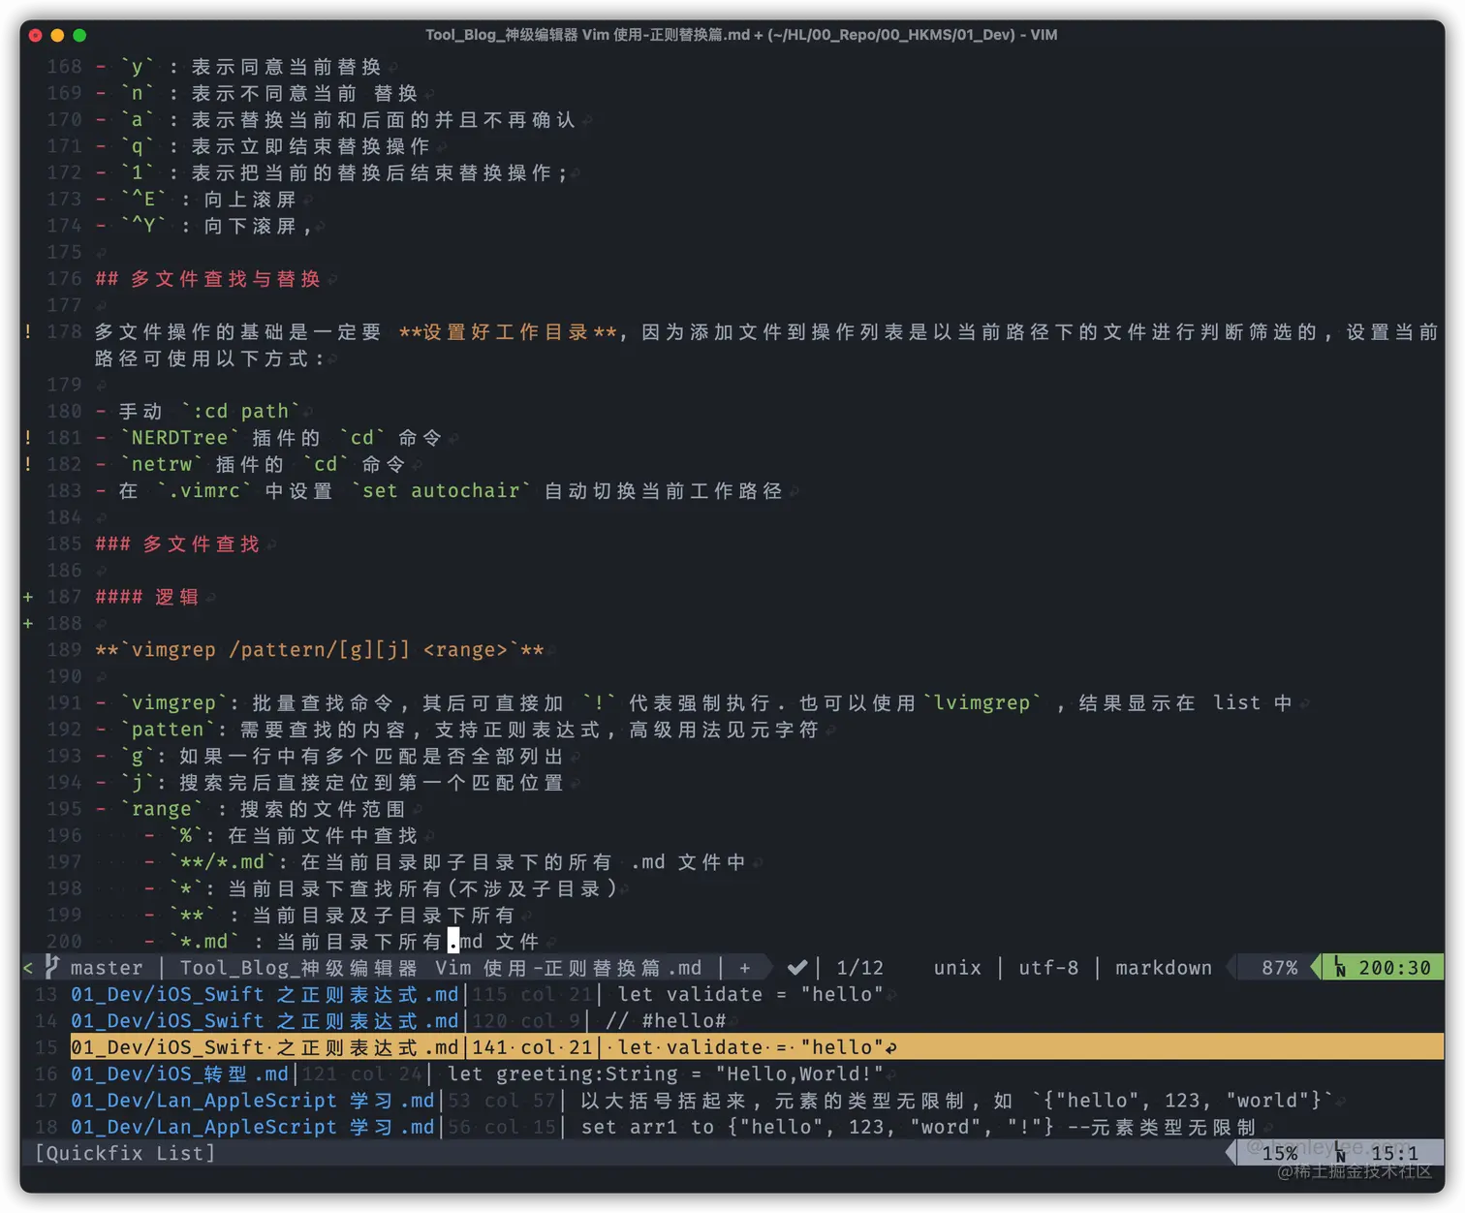
Task: Click the `NERDTree` text on line 181
Action: [x=179, y=438]
